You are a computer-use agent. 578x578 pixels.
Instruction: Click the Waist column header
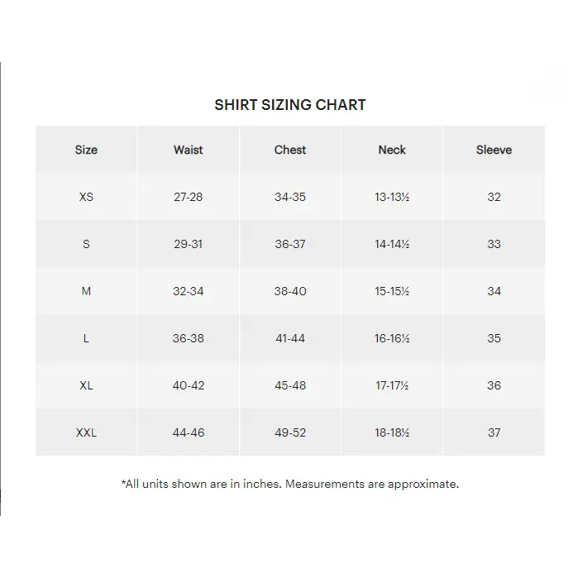(x=189, y=150)
